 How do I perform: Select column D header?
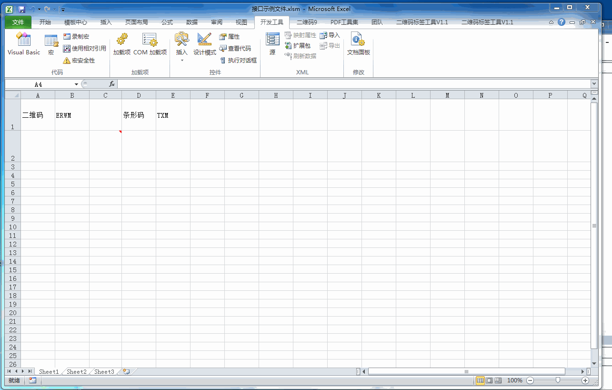(x=139, y=95)
